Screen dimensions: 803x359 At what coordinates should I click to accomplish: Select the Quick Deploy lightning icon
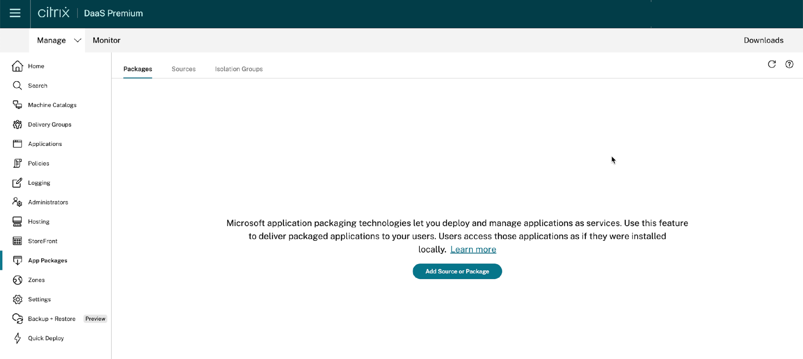coord(17,338)
